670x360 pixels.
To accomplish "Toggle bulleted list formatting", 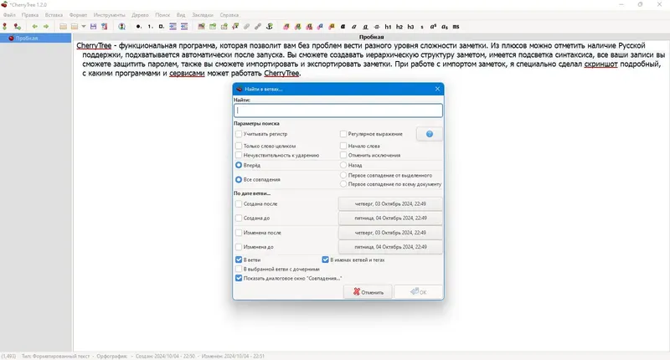I will point(138,27).
